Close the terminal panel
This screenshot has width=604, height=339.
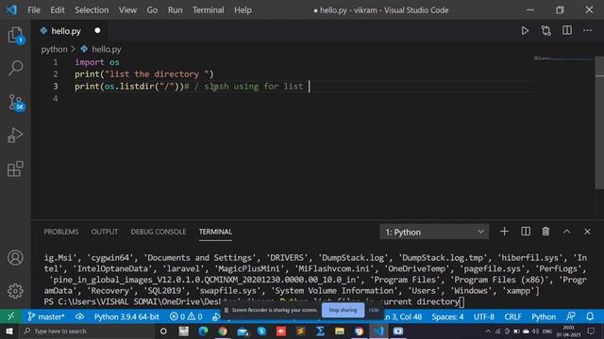point(587,232)
